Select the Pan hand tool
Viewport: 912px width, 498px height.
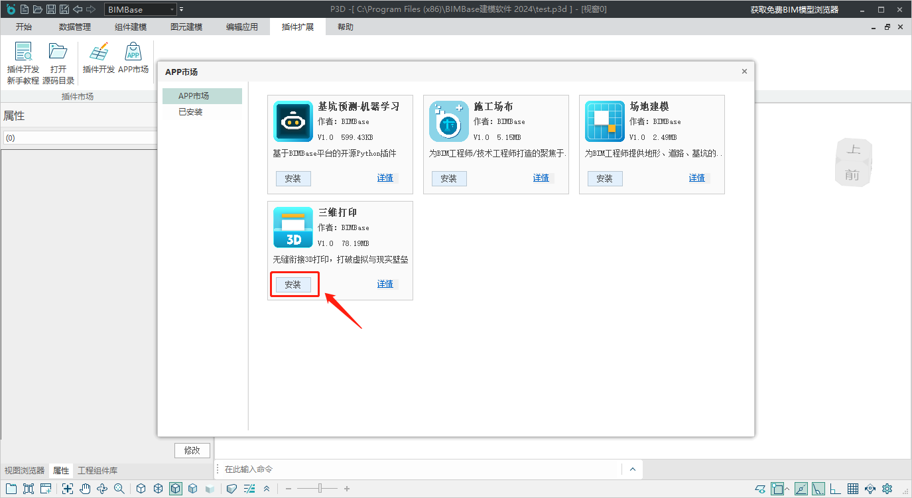point(85,489)
